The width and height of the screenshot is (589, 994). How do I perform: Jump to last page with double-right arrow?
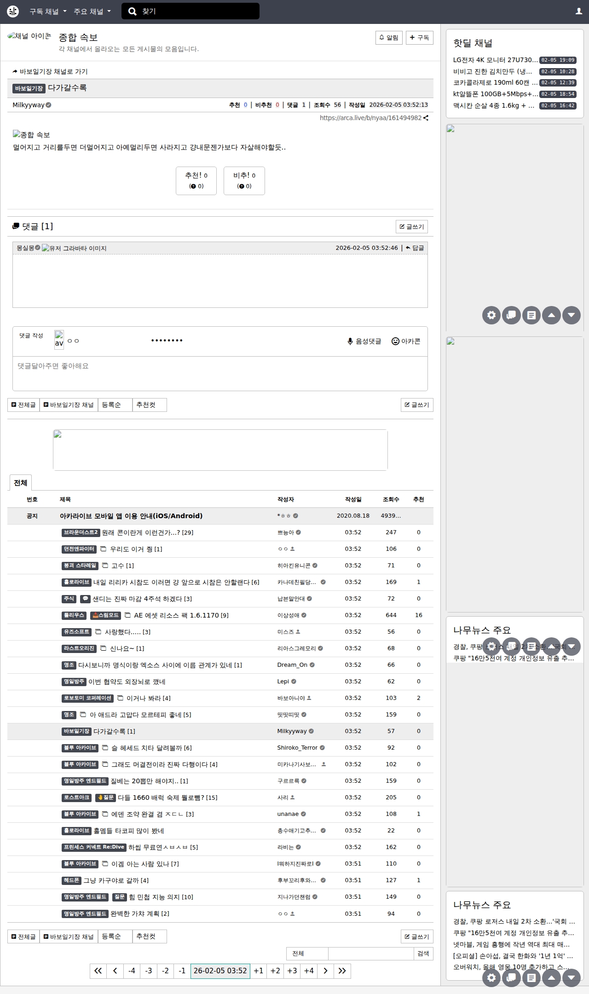(342, 971)
